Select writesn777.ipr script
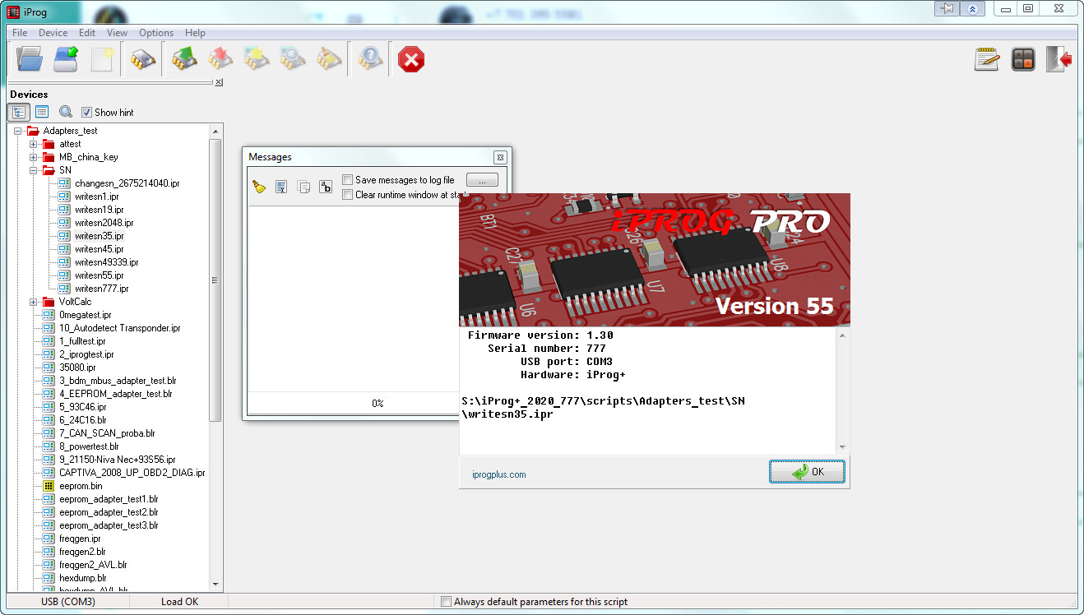The height and width of the screenshot is (615, 1084). [102, 289]
